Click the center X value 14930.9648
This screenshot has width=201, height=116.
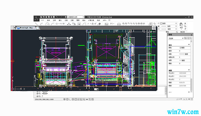pyautogui.click(x=182, y=73)
